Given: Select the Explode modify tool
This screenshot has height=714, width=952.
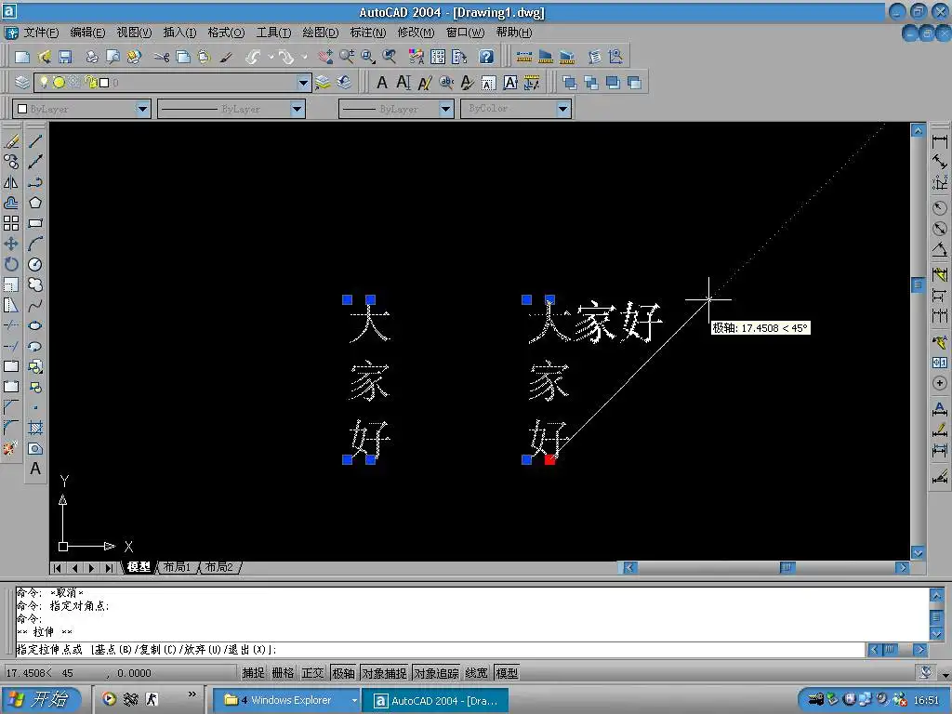Looking at the screenshot, I should click(x=9, y=449).
